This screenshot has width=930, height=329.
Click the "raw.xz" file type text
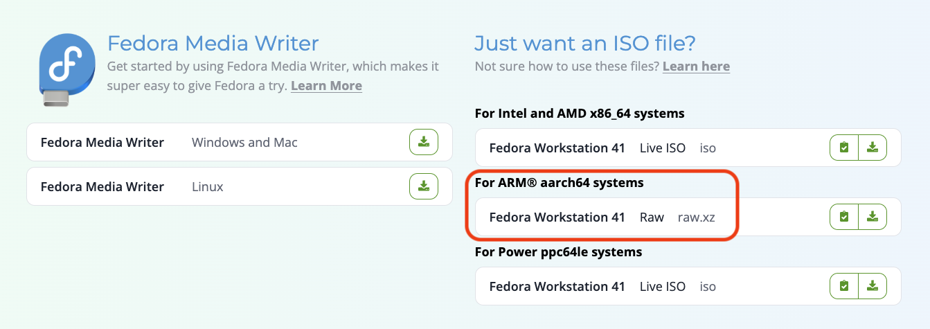click(696, 217)
